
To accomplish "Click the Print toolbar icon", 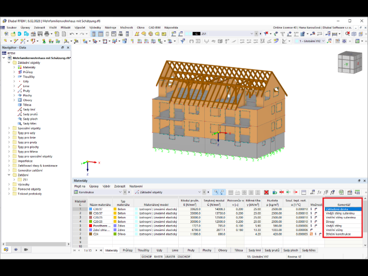I will point(46,34).
